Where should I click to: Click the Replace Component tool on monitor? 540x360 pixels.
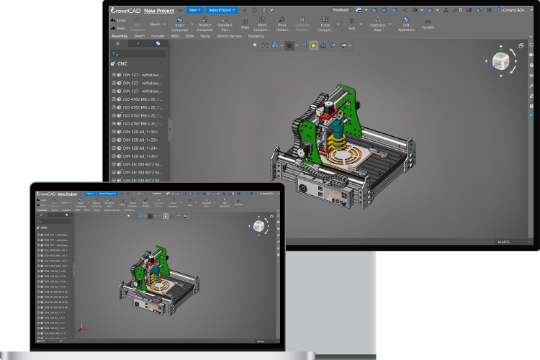point(204,24)
